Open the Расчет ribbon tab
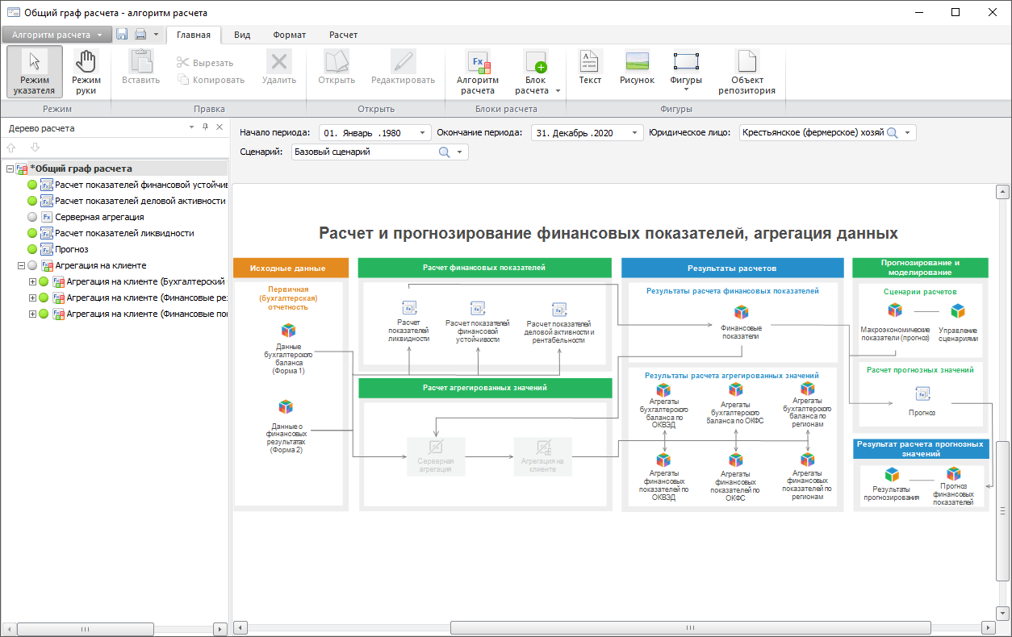The image size is (1012, 637). [x=343, y=35]
